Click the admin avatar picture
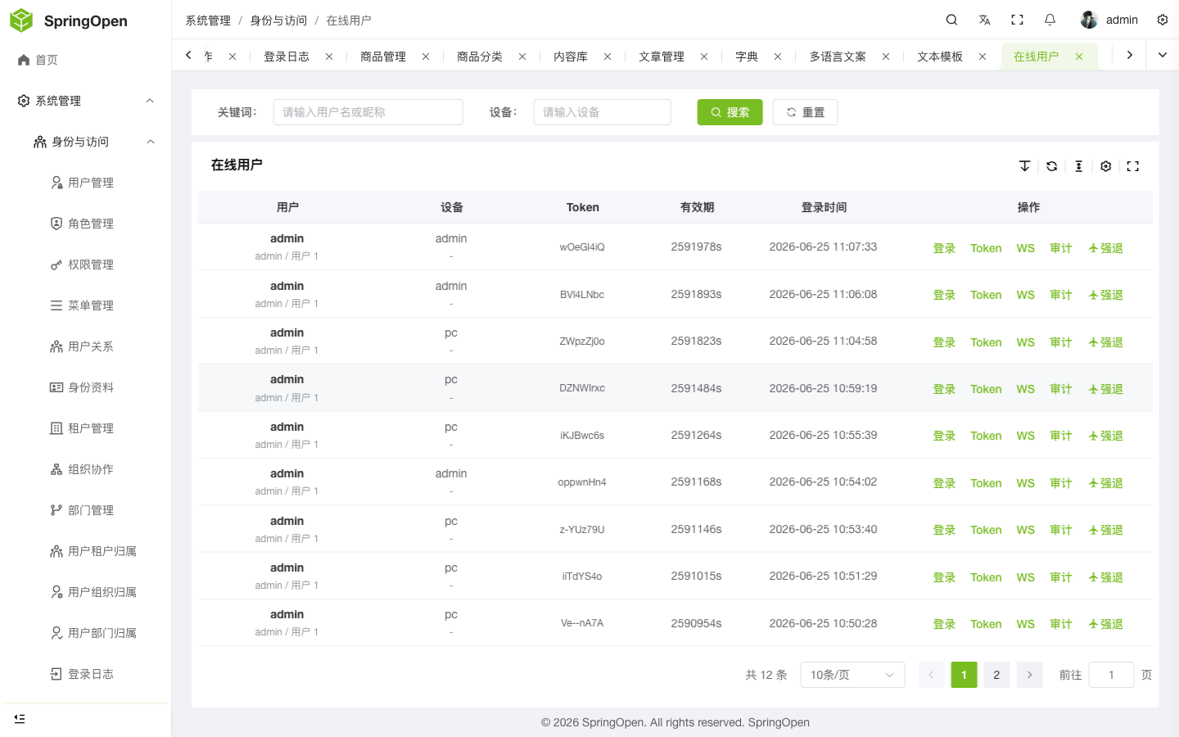The height and width of the screenshot is (737, 1179). pos(1089,20)
